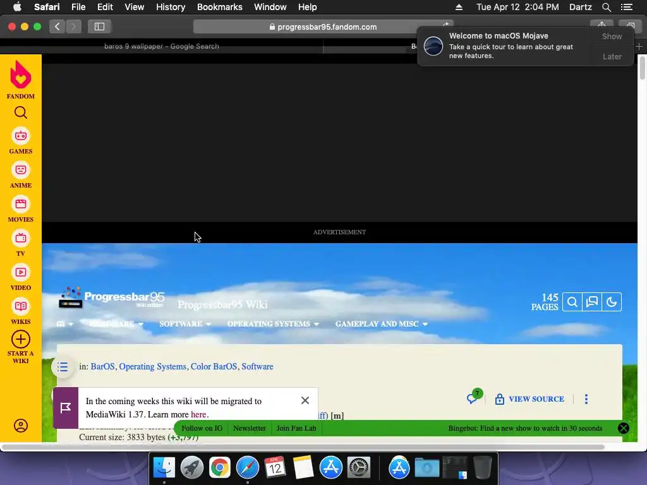Open Notification Center list icon
This screenshot has width=647, height=485.
pos(626,7)
